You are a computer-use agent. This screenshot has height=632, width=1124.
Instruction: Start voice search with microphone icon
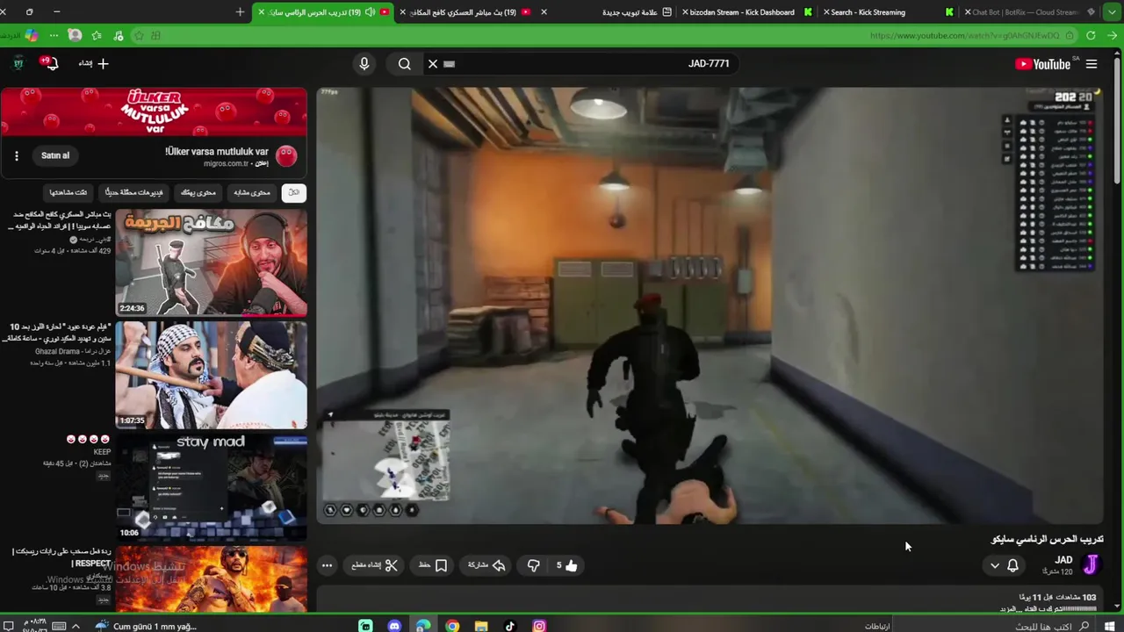[364, 63]
